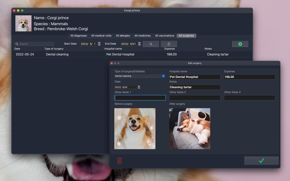The width and height of the screenshot is (290, 181).
Task: Open the All diagnoses tab
Action: click(x=78, y=35)
